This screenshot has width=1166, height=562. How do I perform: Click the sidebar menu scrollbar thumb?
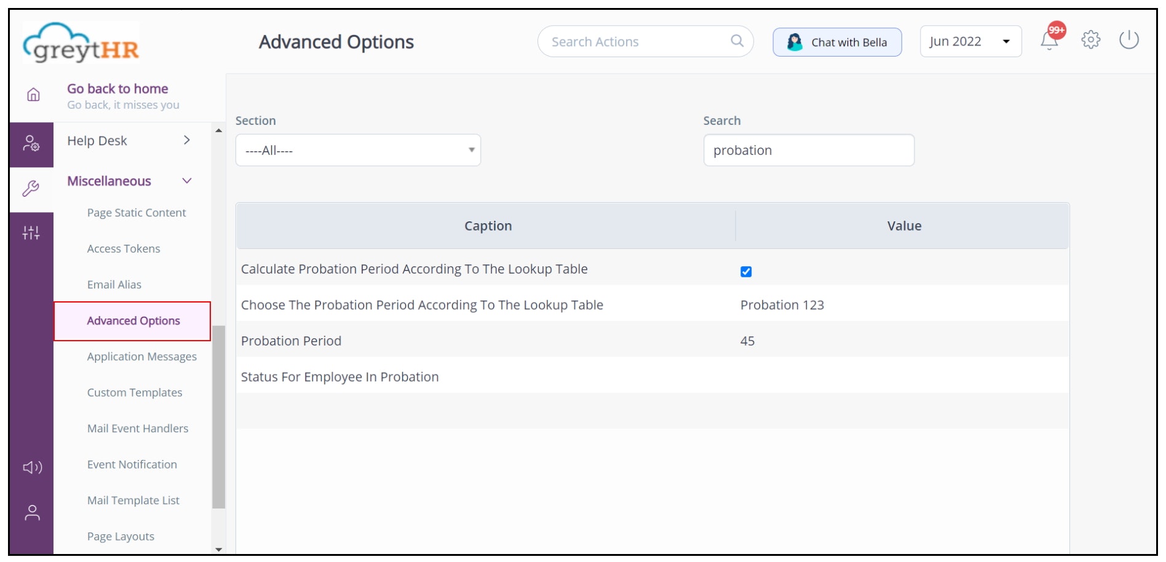pyautogui.click(x=219, y=417)
